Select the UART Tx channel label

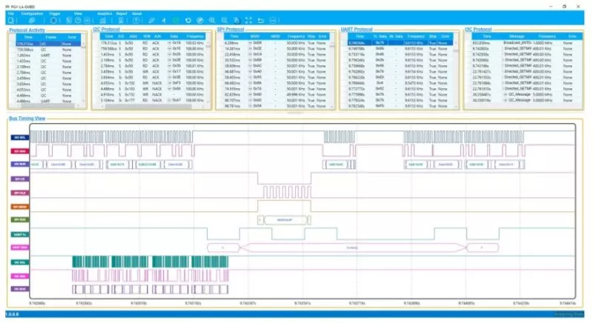click(19, 234)
